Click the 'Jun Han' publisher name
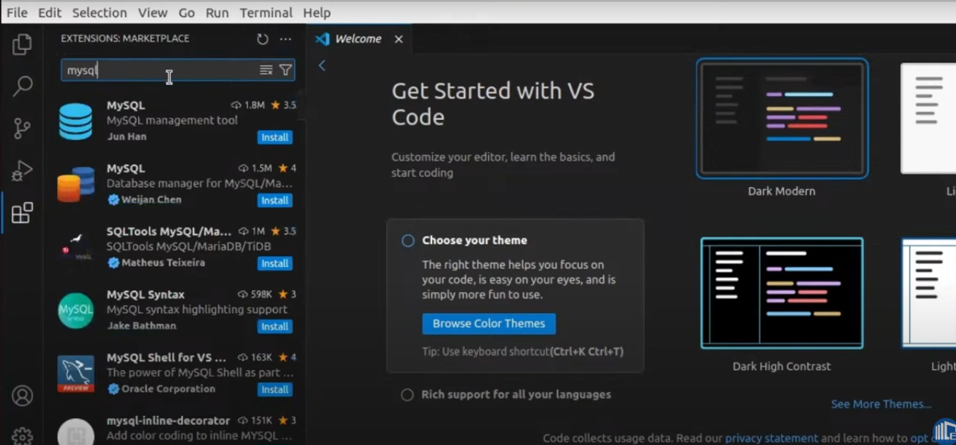Image resolution: width=956 pixels, height=445 pixels. 127,136
